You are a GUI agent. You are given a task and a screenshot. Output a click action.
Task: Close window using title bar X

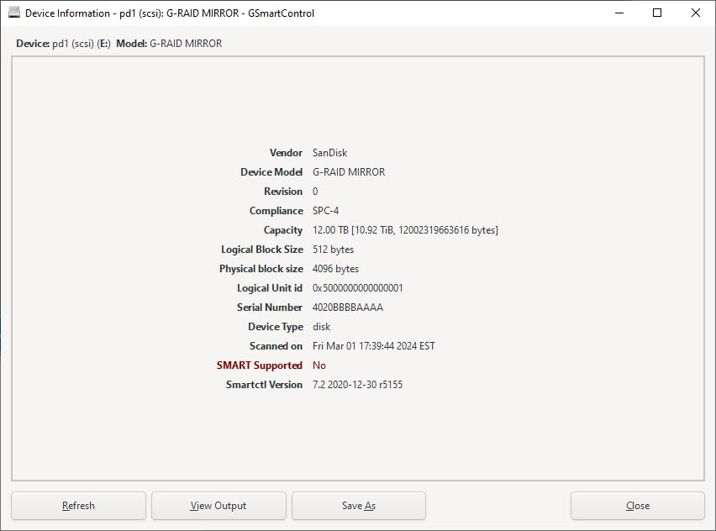[696, 13]
